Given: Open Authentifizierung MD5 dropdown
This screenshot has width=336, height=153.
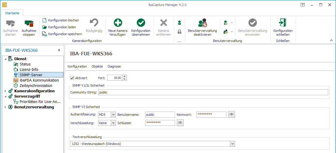Looking at the screenshot, I should (113, 115).
